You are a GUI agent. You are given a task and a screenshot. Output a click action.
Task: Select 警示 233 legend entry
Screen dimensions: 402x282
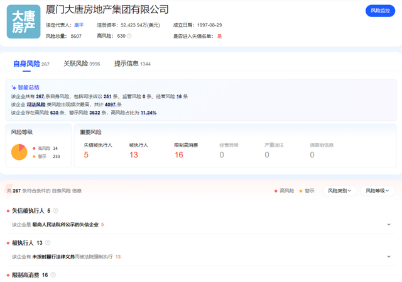46,156
